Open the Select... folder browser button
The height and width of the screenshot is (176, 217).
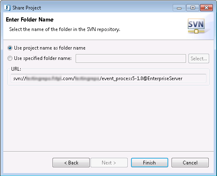click(199, 59)
